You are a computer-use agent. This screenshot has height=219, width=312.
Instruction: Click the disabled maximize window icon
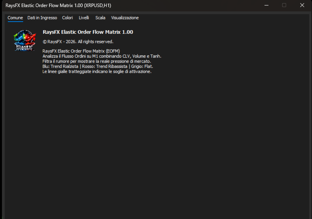click(x=284, y=5)
